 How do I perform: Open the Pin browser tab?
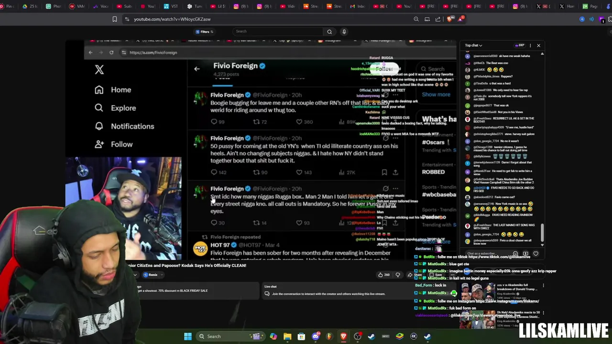[8, 6]
